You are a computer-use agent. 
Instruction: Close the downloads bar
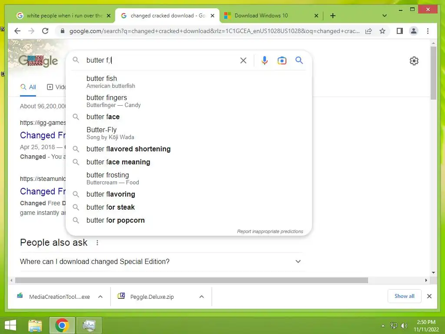click(x=429, y=296)
